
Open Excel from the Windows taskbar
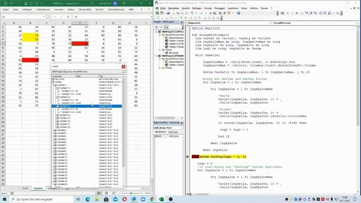click(x=161, y=199)
